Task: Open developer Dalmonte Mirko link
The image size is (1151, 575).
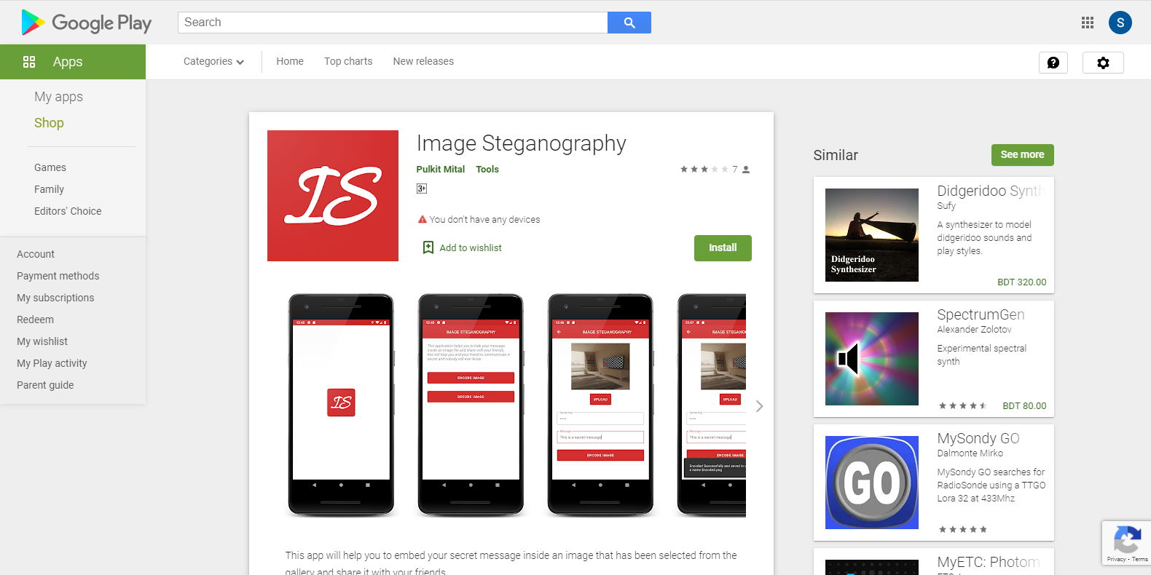Action: pos(970,453)
